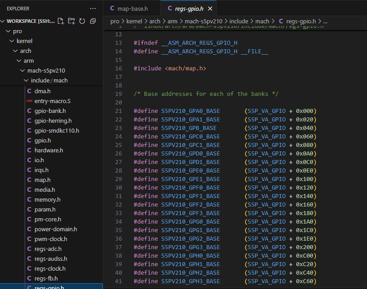Click 'pro' in the breadcrumb path
Image resolution: width=367 pixels, height=289 pixels.
[x=115, y=21]
